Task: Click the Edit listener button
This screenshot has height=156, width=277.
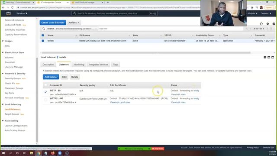Action: (64, 77)
